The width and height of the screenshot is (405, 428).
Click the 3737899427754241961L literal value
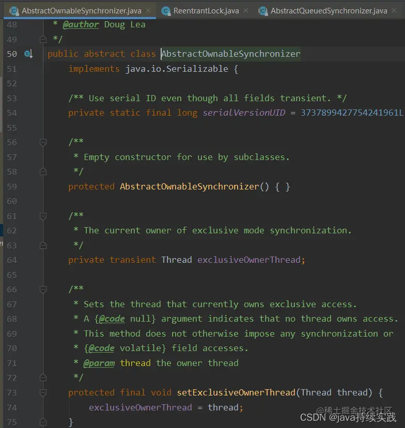[352, 113]
